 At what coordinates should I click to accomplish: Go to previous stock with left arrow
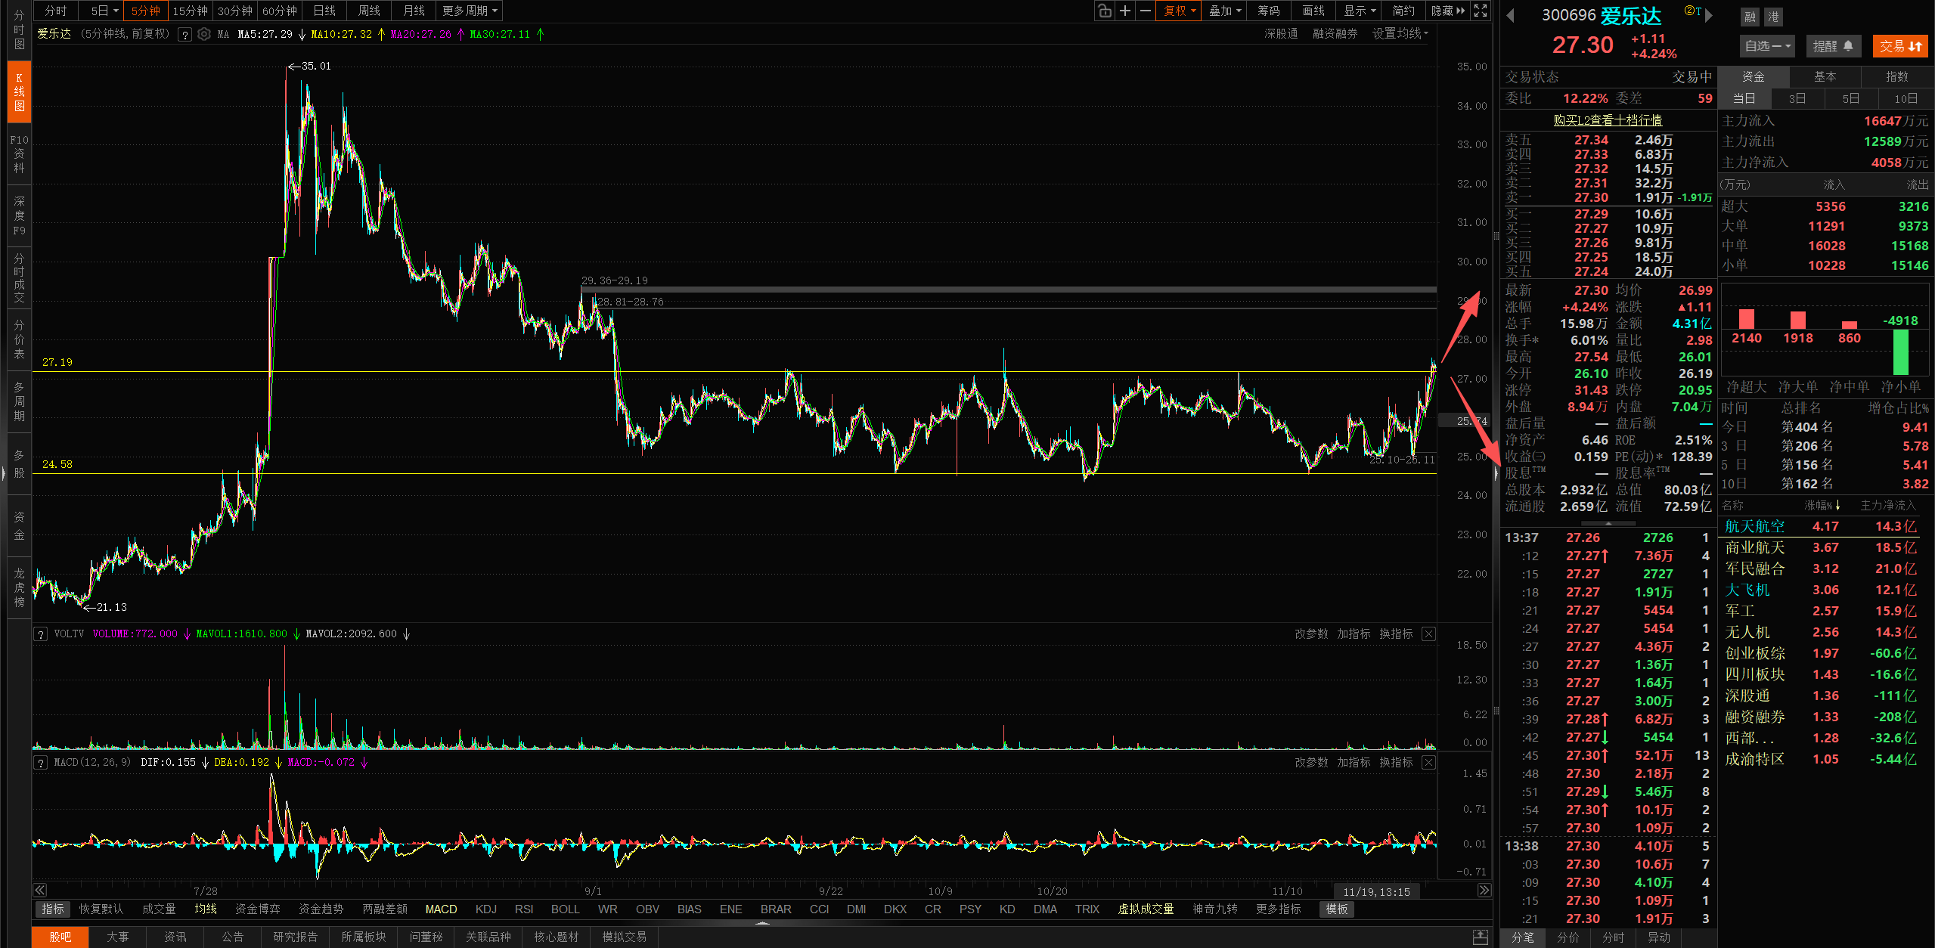pyautogui.click(x=1511, y=15)
